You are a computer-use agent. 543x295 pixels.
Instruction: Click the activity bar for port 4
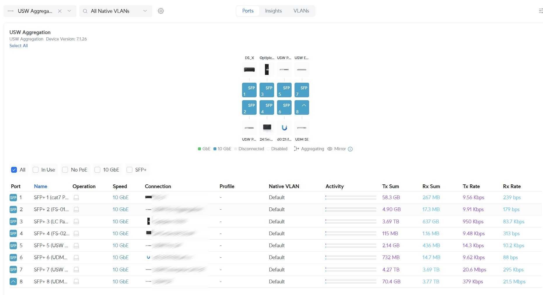pos(351,234)
